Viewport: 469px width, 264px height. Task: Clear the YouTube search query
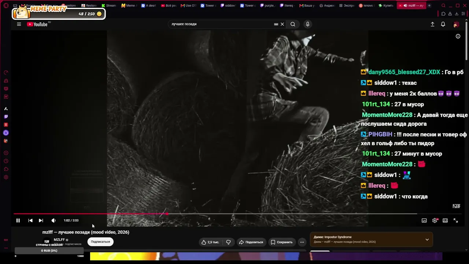tap(282, 24)
